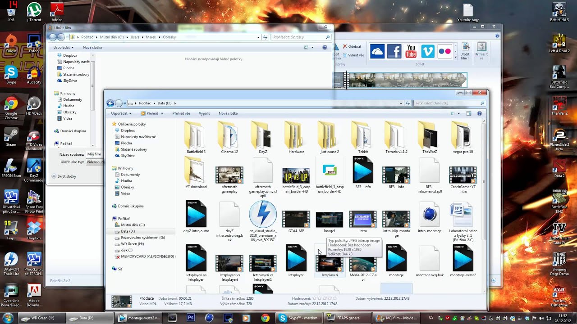Toggle the preview pane in Data (D:) window

(x=469, y=113)
